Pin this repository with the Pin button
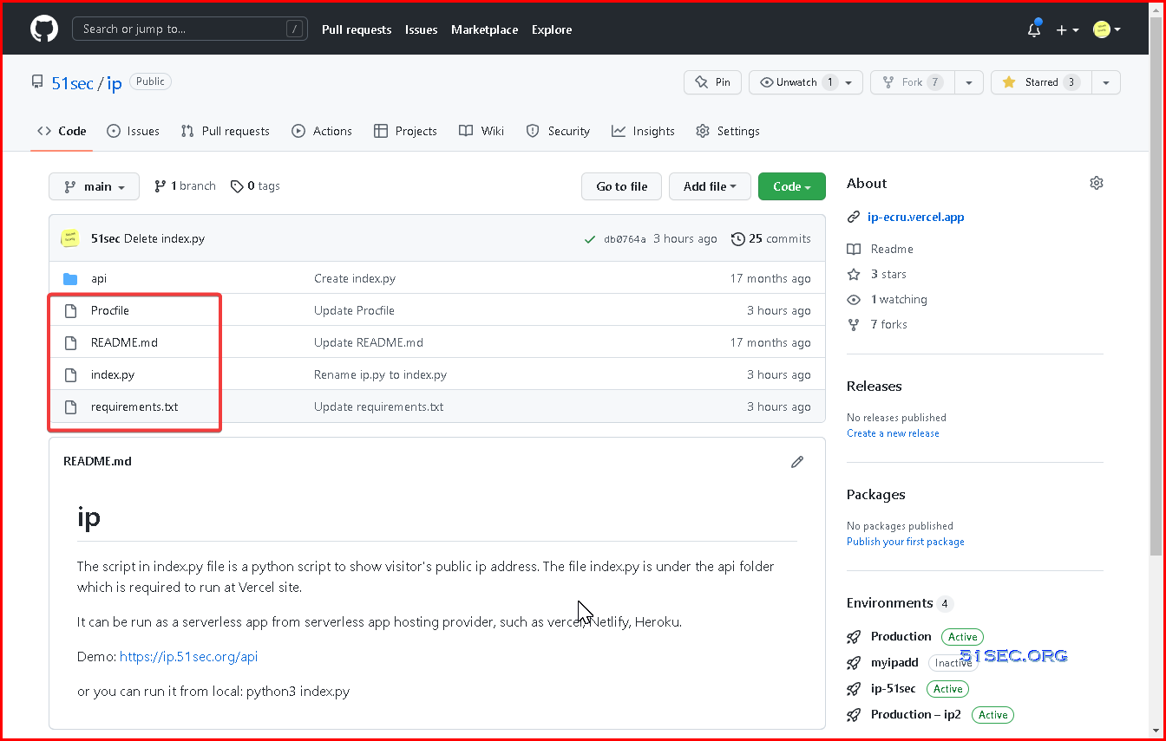 pos(712,82)
